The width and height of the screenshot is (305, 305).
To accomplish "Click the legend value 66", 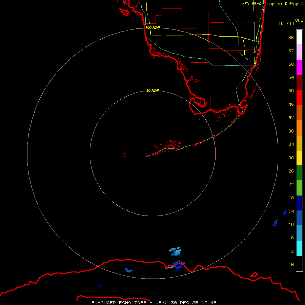I will click(291, 38).
